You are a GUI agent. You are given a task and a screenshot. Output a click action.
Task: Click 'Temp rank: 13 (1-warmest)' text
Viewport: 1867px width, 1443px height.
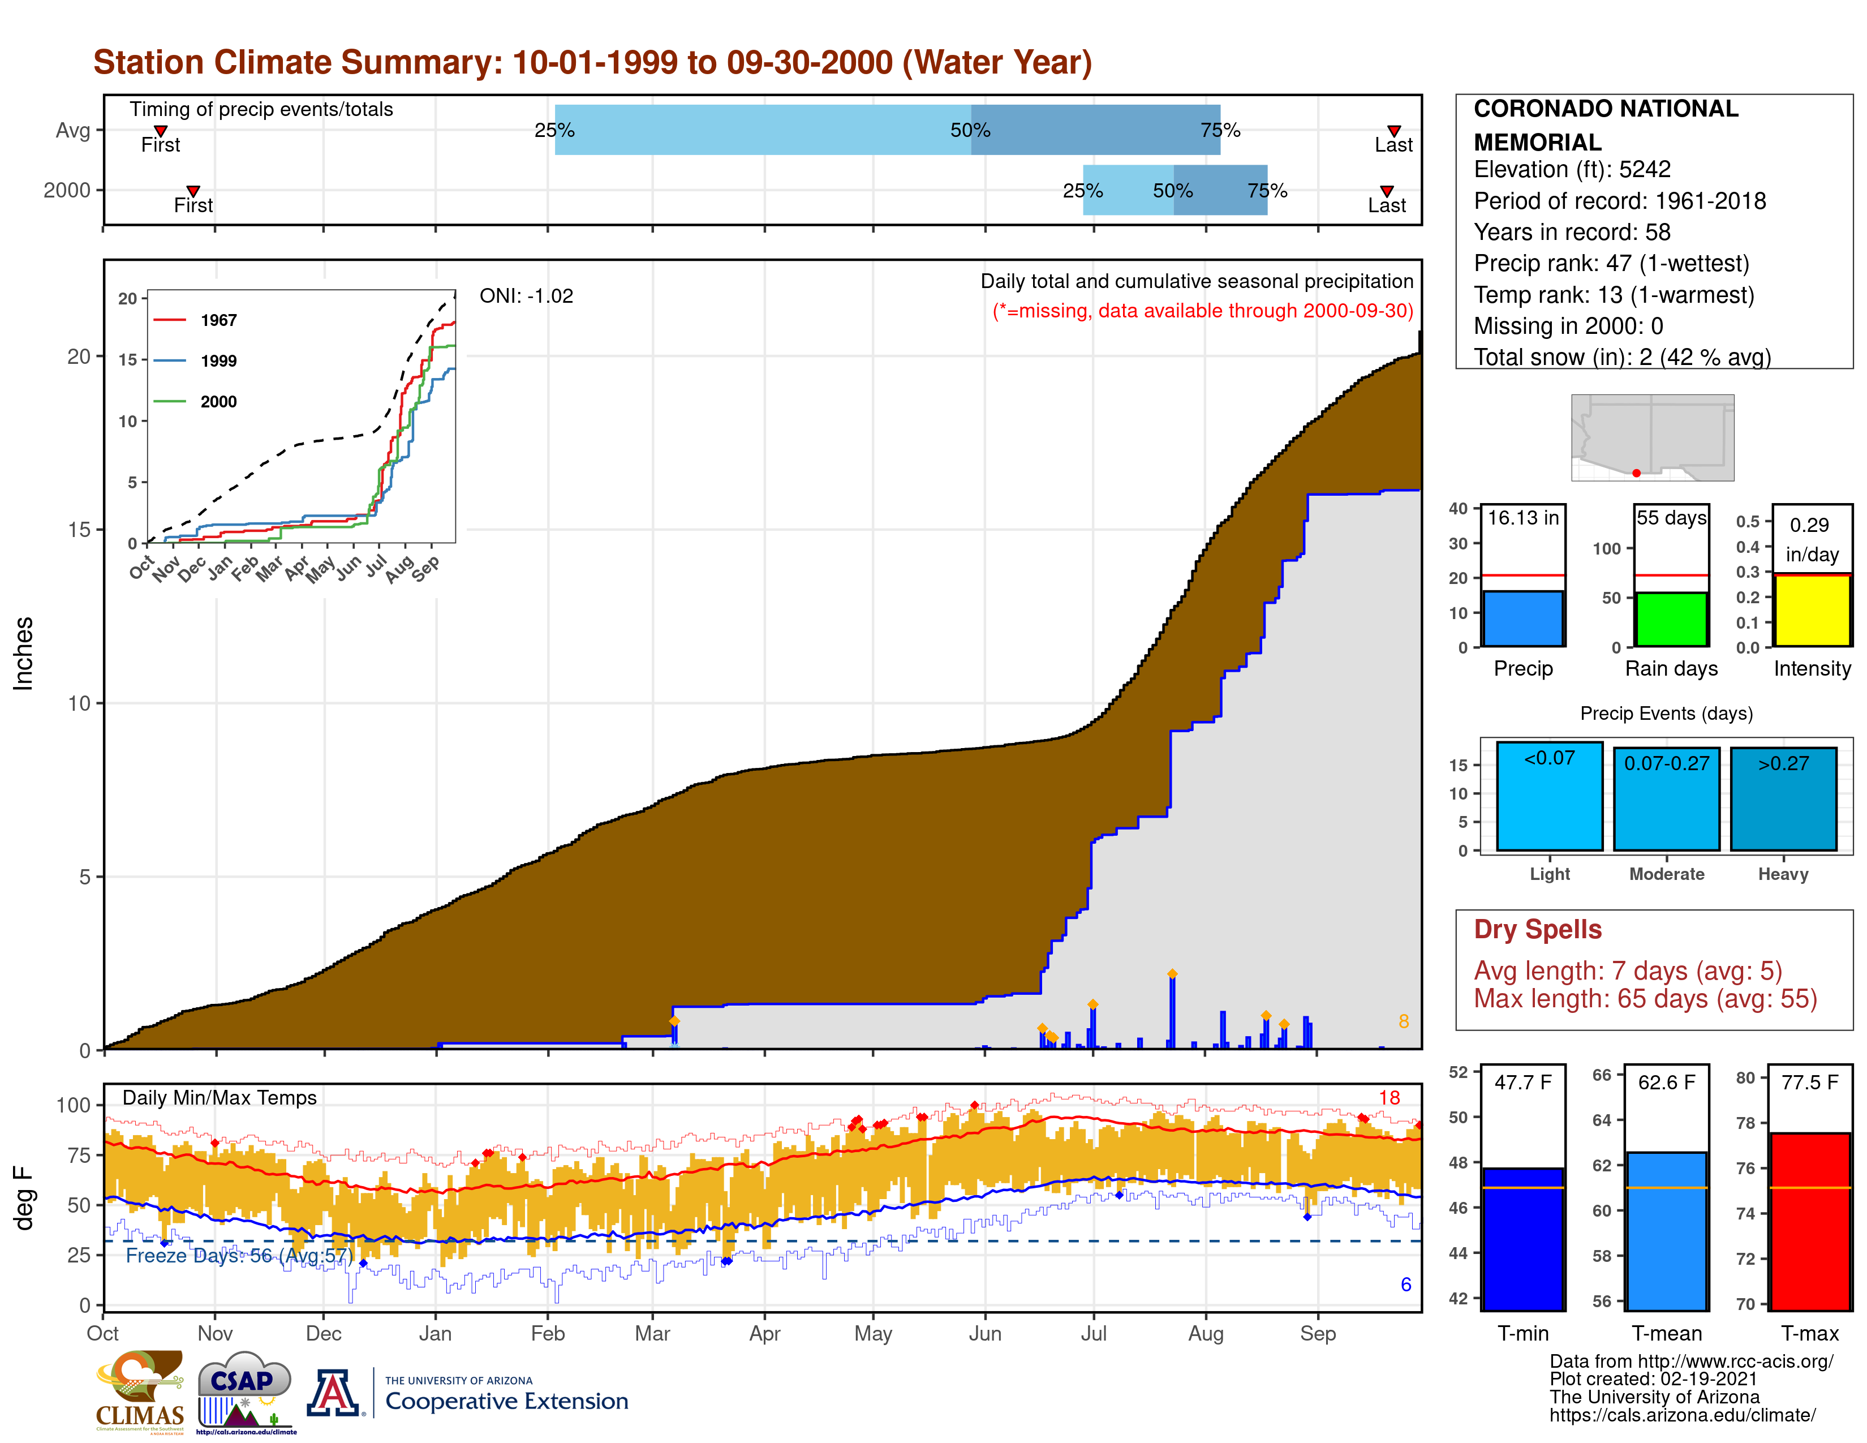click(x=1613, y=295)
